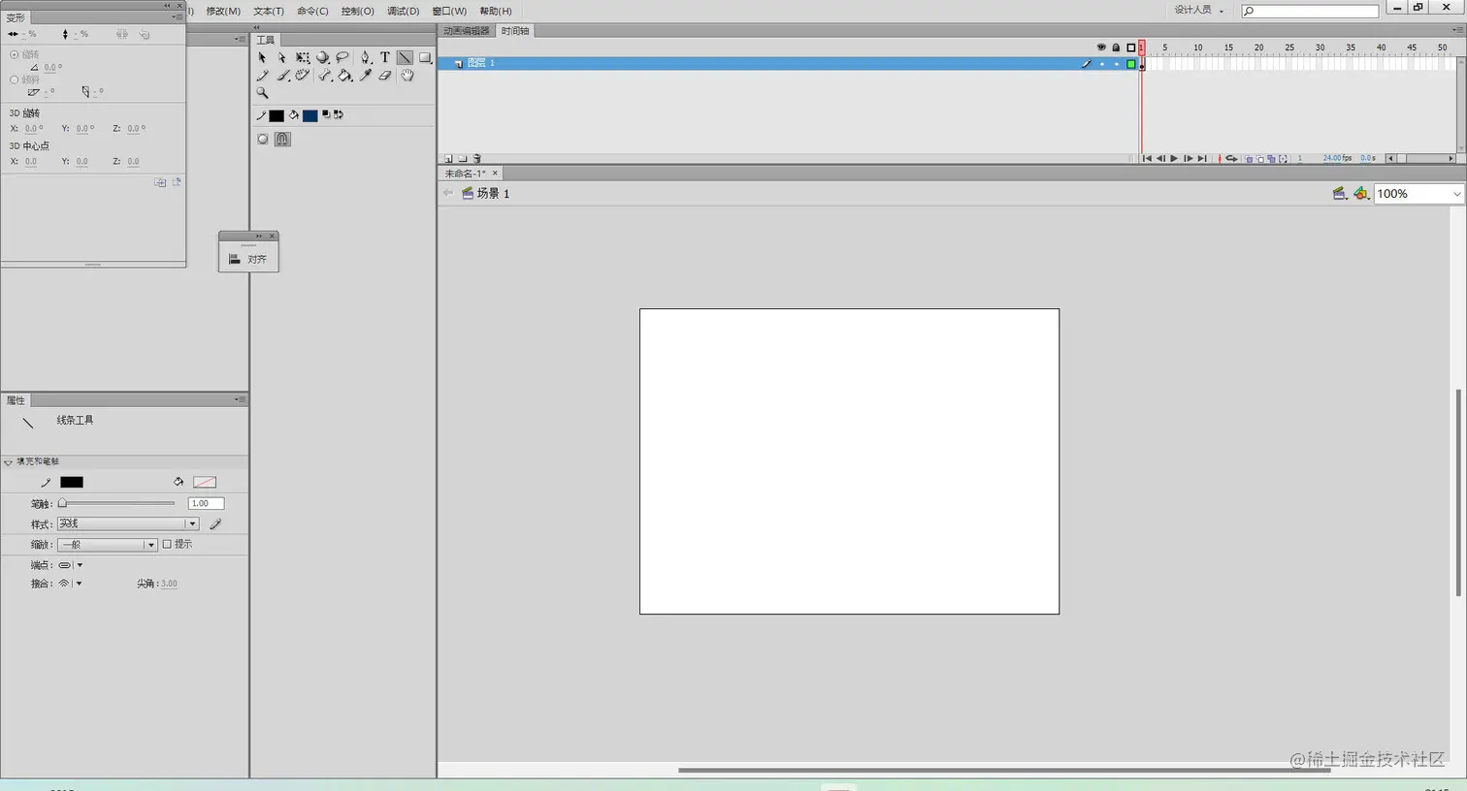Click the edit stroke style pencil icon
Image resolution: width=1467 pixels, height=791 pixels.
215,523
